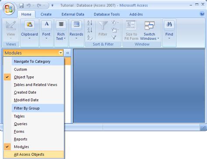The height and width of the screenshot is (159, 207).
Task: Click Size to Fit Form
Action: click(131, 30)
